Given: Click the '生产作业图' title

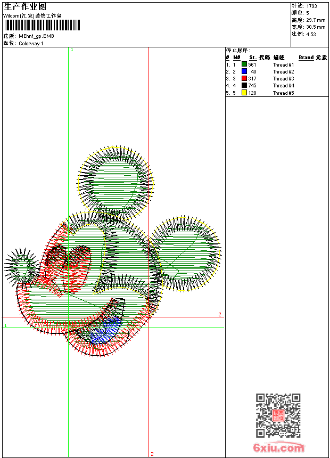Looking at the screenshot, I should pyautogui.click(x=25, y=7).
